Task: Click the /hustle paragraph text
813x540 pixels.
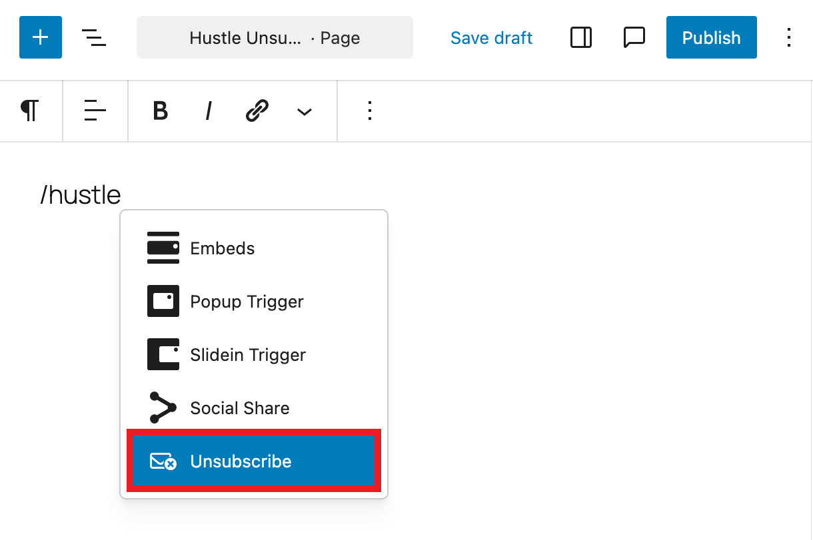Action: point(81,195)
